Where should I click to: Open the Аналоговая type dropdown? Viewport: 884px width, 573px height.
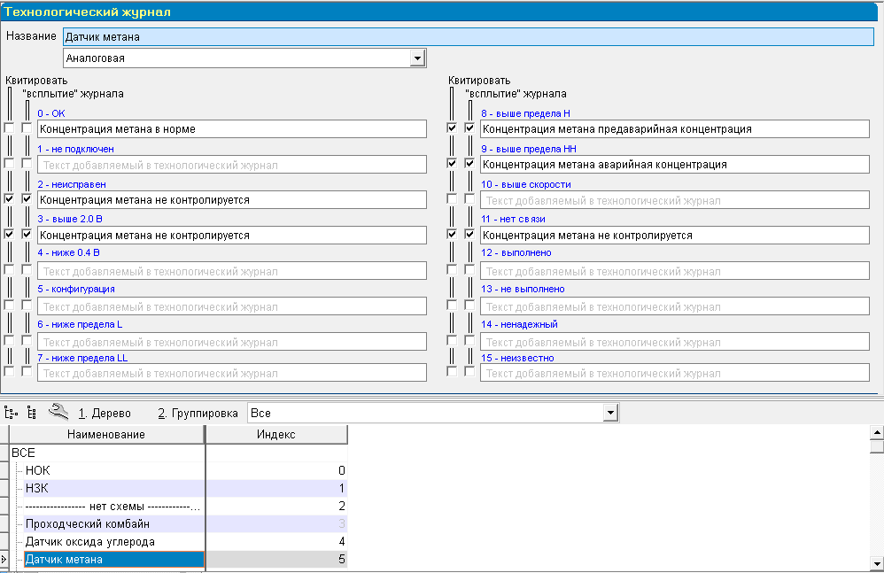[417, 58]
